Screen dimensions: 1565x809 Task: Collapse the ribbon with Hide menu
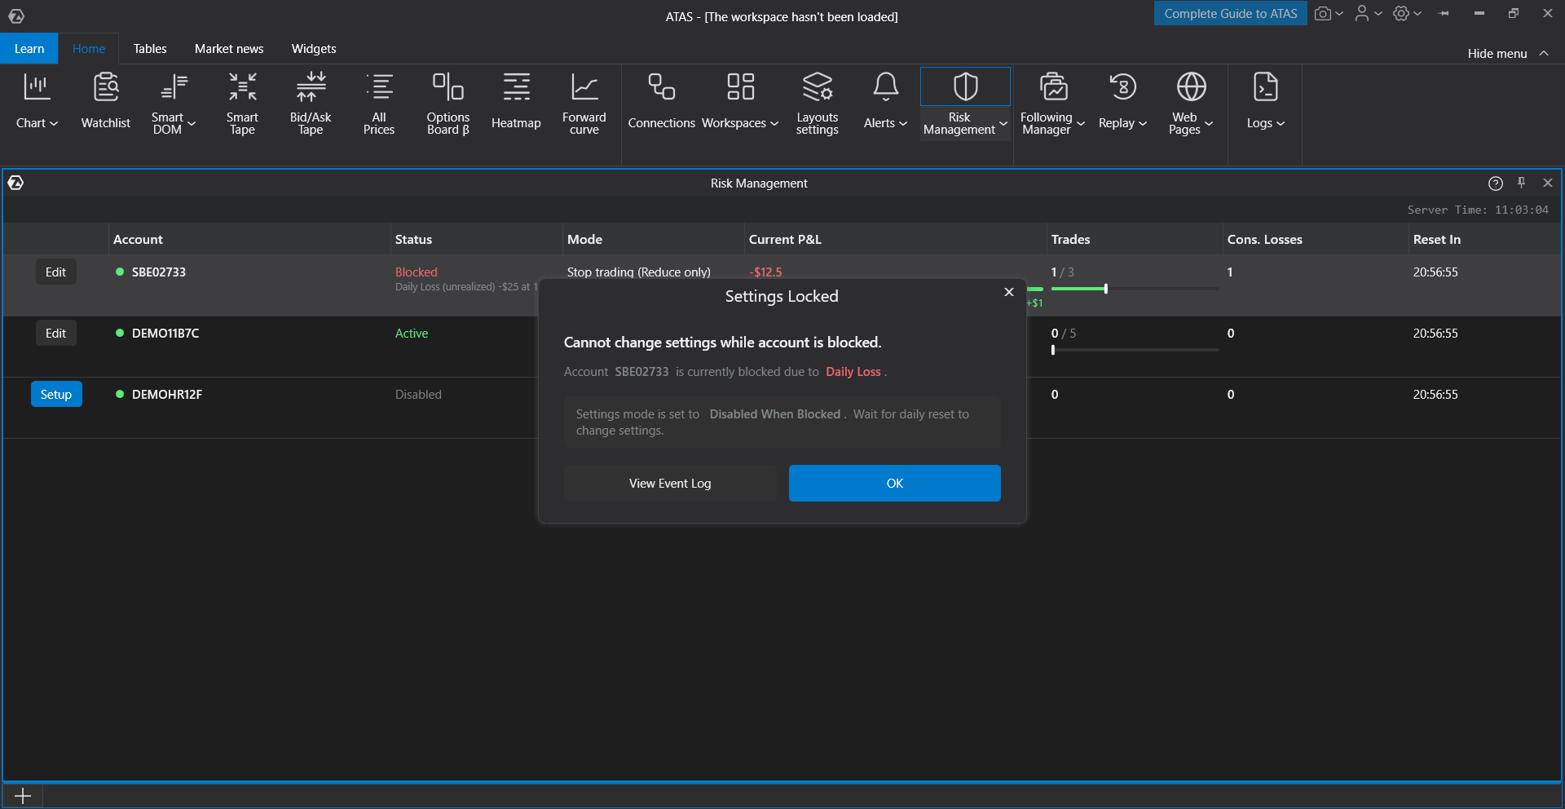pos(1507,53)
